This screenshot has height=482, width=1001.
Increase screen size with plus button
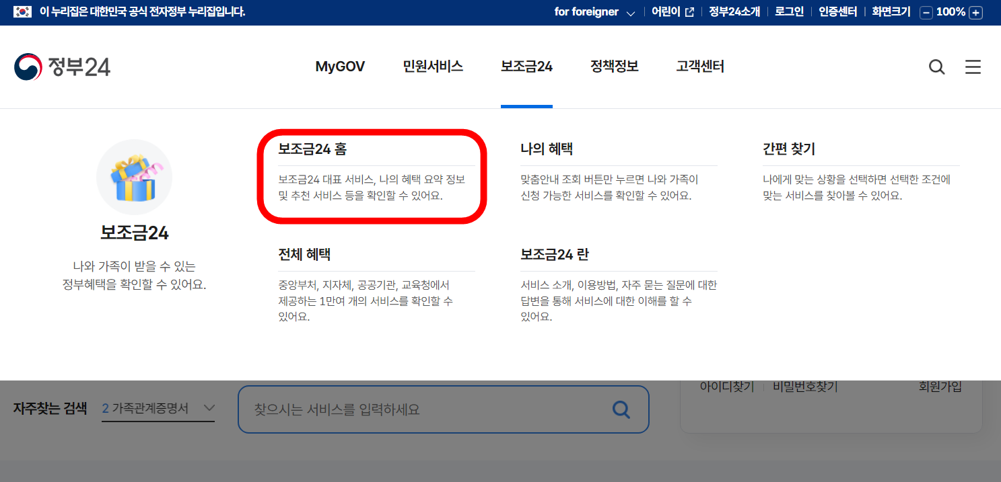pyautogui.click(x=975, y=12)
